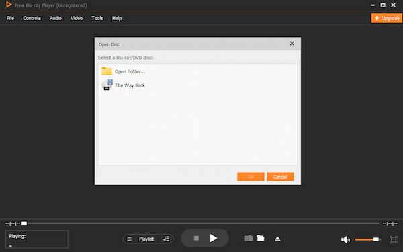Click The Way Back disc icon
Image resolution: width=403 pixels, height=252 pixels.
[x=107, y=85]
